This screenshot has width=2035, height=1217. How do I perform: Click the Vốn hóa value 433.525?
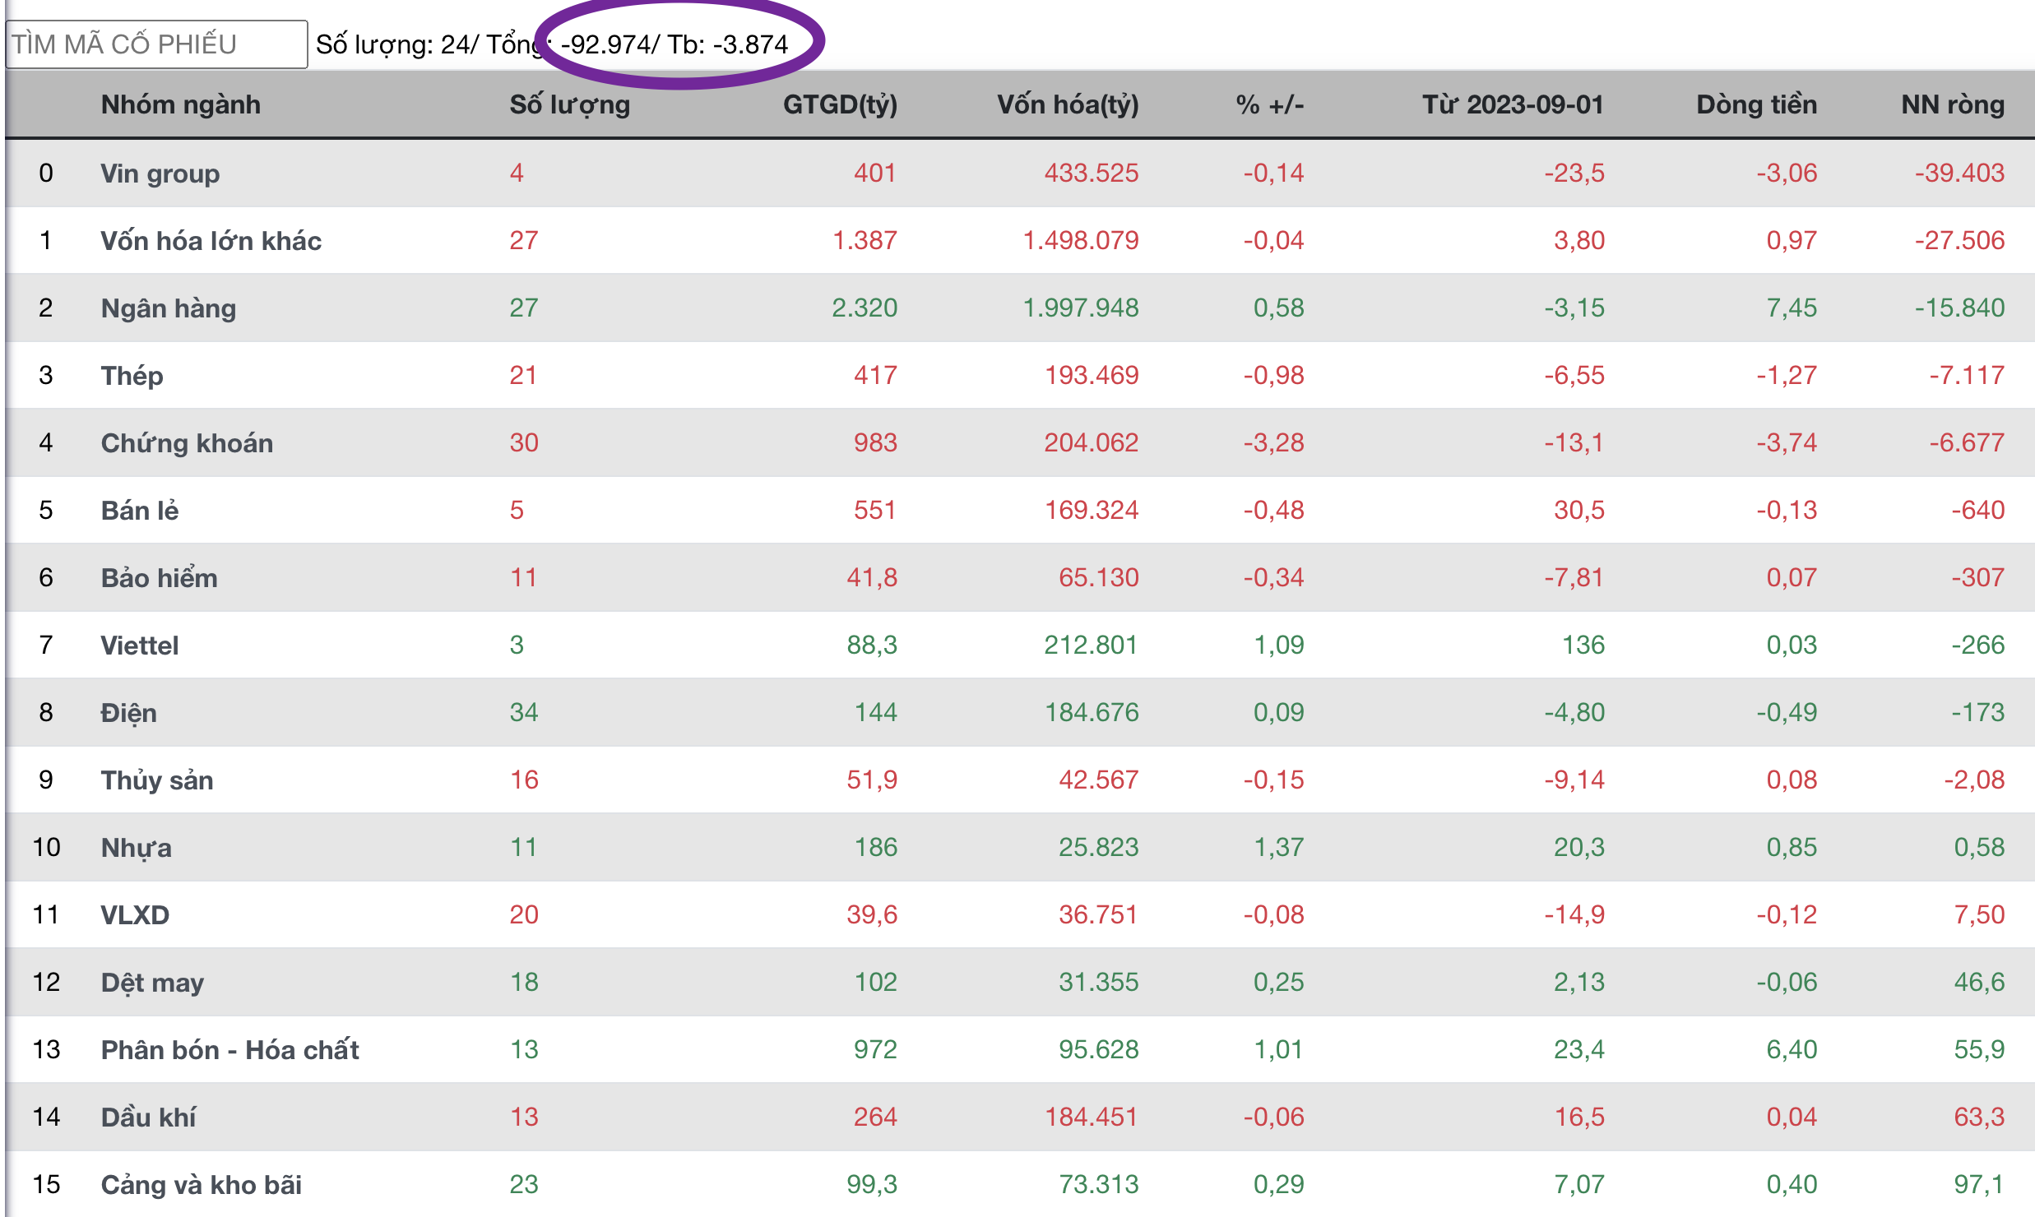pyautogui.click(x=1091, y=173)
